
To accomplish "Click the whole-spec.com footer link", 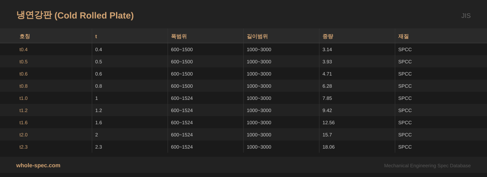I will 38,165.
